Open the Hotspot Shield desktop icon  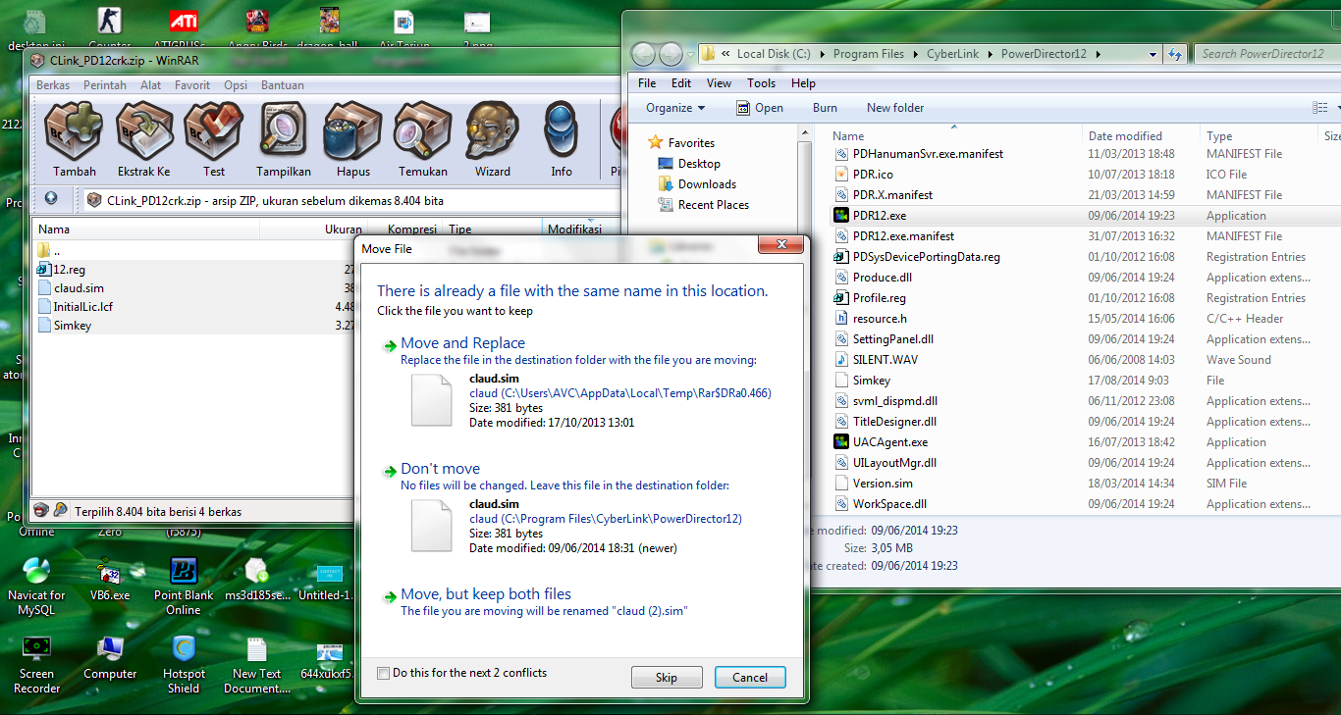[184, 664]
